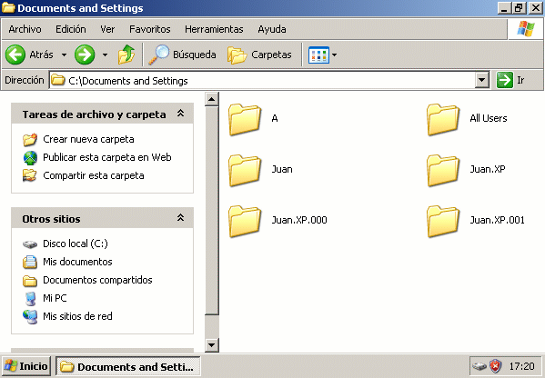
Task: Select the All Users folder
Action: coord(443,119)
